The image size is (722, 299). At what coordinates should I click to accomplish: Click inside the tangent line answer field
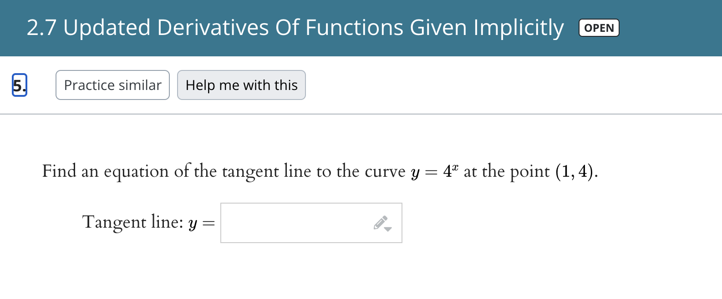(x=296, y=223)
